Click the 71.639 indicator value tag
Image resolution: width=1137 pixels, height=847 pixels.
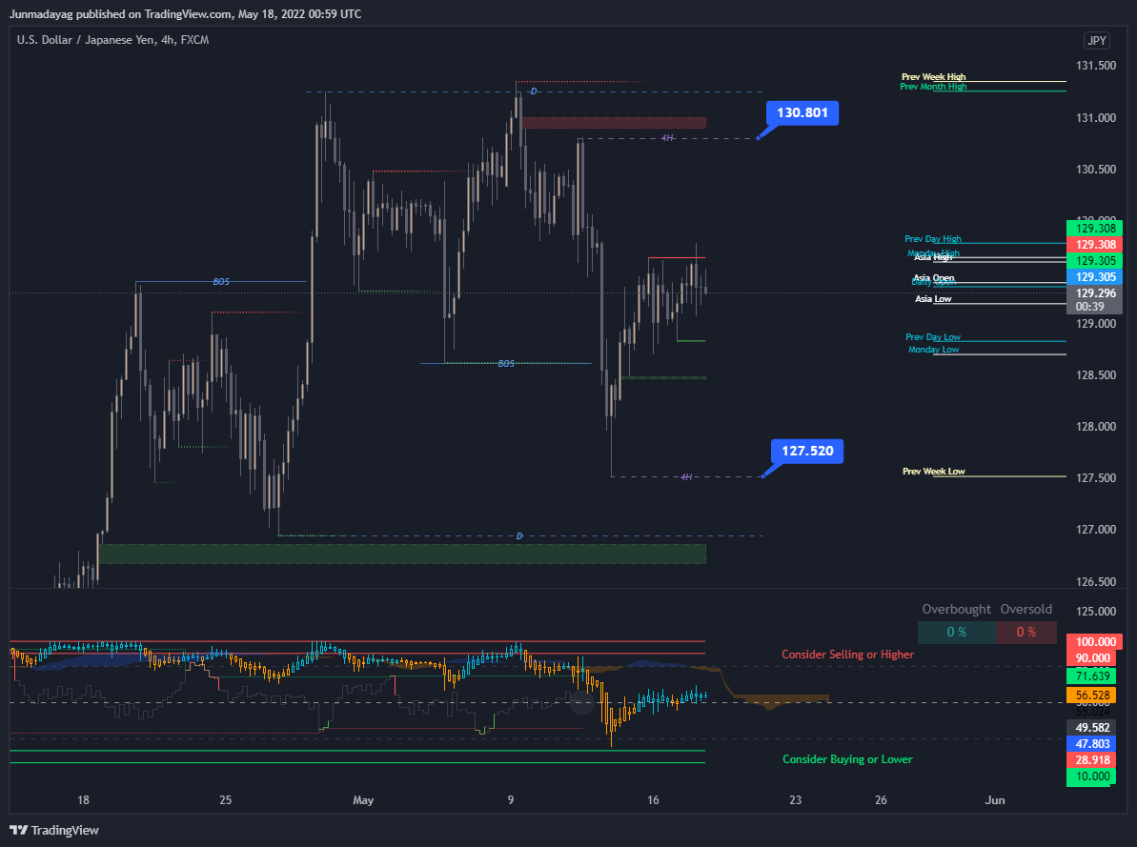(x=1092, y=676)
